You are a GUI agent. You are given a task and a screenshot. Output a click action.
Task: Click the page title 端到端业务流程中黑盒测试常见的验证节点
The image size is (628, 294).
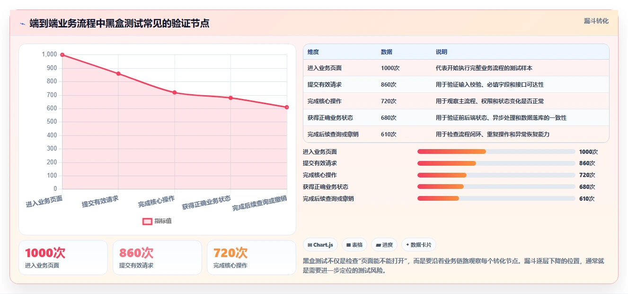[119, 23]
